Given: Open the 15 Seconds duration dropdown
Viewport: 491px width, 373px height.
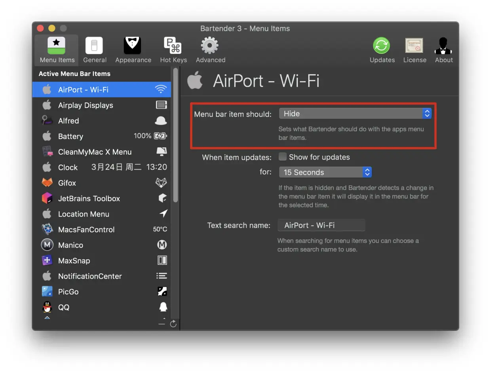Looking at the screenshot, I should [x=325, y=172].
